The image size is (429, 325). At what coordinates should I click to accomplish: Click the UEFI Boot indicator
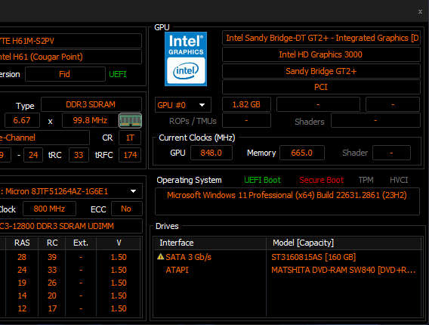[x=262, y=180]
